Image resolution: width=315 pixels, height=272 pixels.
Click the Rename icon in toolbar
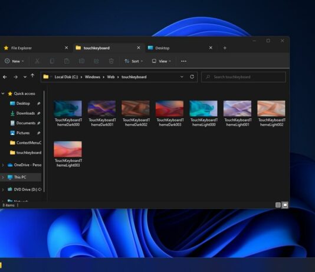(x=81, y=61)
